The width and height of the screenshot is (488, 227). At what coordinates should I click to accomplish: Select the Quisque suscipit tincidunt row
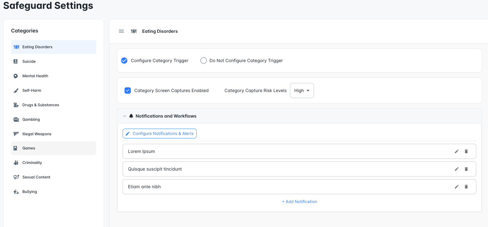299,169
